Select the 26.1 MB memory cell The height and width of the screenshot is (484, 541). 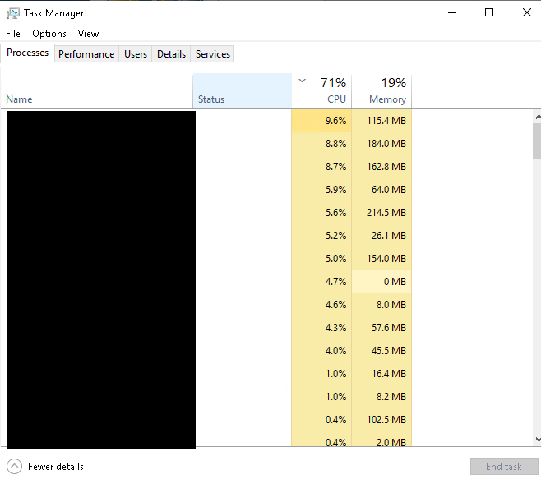click(381, 236)
